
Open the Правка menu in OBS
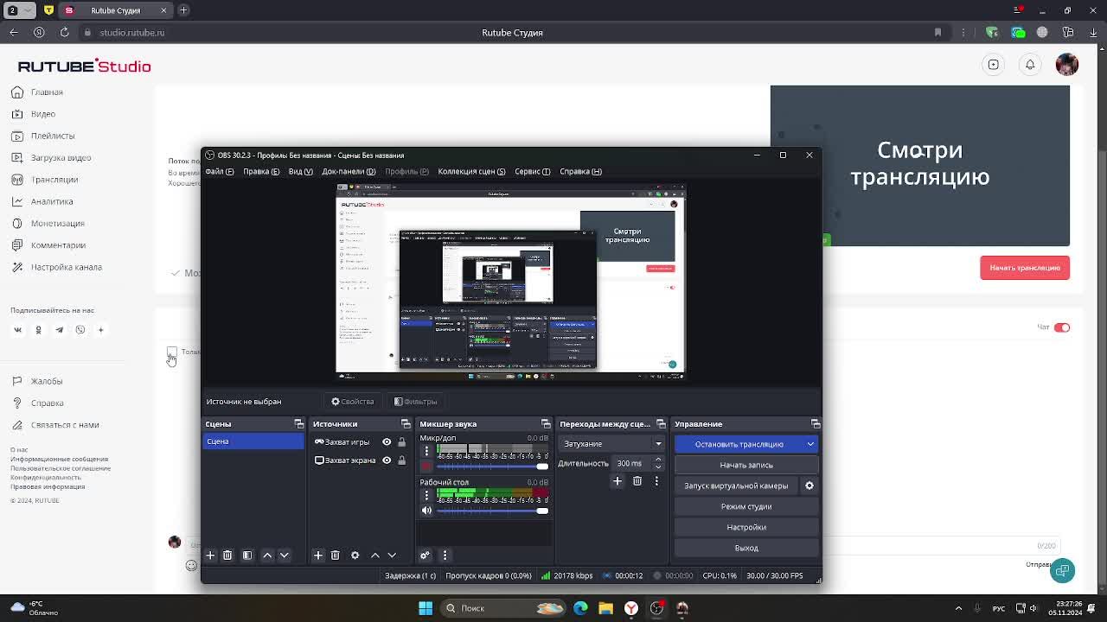pos(261,172)
